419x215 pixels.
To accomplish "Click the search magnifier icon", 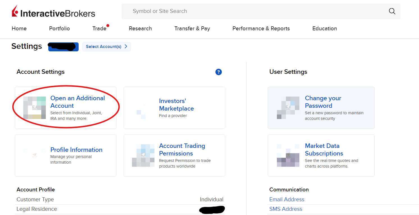I will click(392, 11).
